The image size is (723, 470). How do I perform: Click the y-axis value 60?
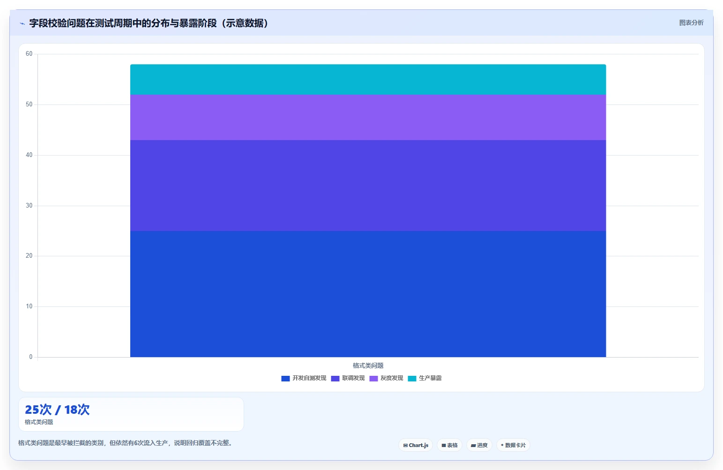[29, 54]
